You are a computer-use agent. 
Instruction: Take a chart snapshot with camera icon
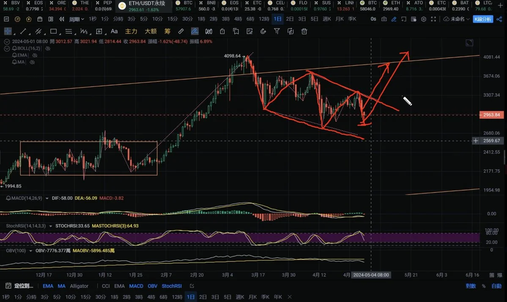pyautogui.click(x=384, y=19)
